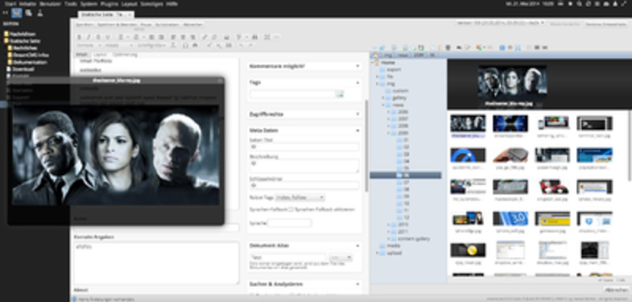The height and width of the screenshot is (302, 632).
Task: Redo the last editor change
Action: (x=250, y=45)
